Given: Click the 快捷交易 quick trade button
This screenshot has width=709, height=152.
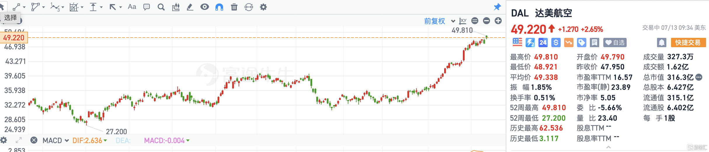Looking at the screenshot, I should click(x=688, y=43).
